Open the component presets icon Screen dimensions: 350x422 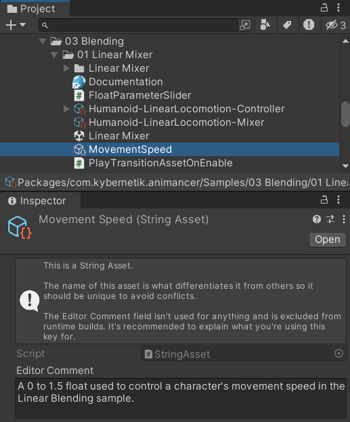click(330, 219)
